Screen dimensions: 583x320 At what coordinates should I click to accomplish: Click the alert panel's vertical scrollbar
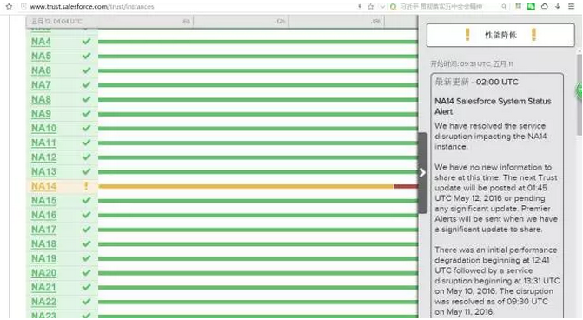coord(580,95)
